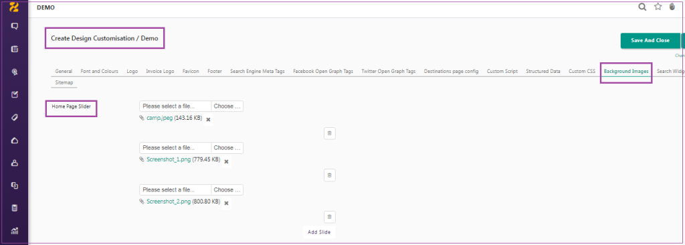The image size is (685, 245).
Task: Open the chat messages sidebar icon
Action: tap(15, 26)
